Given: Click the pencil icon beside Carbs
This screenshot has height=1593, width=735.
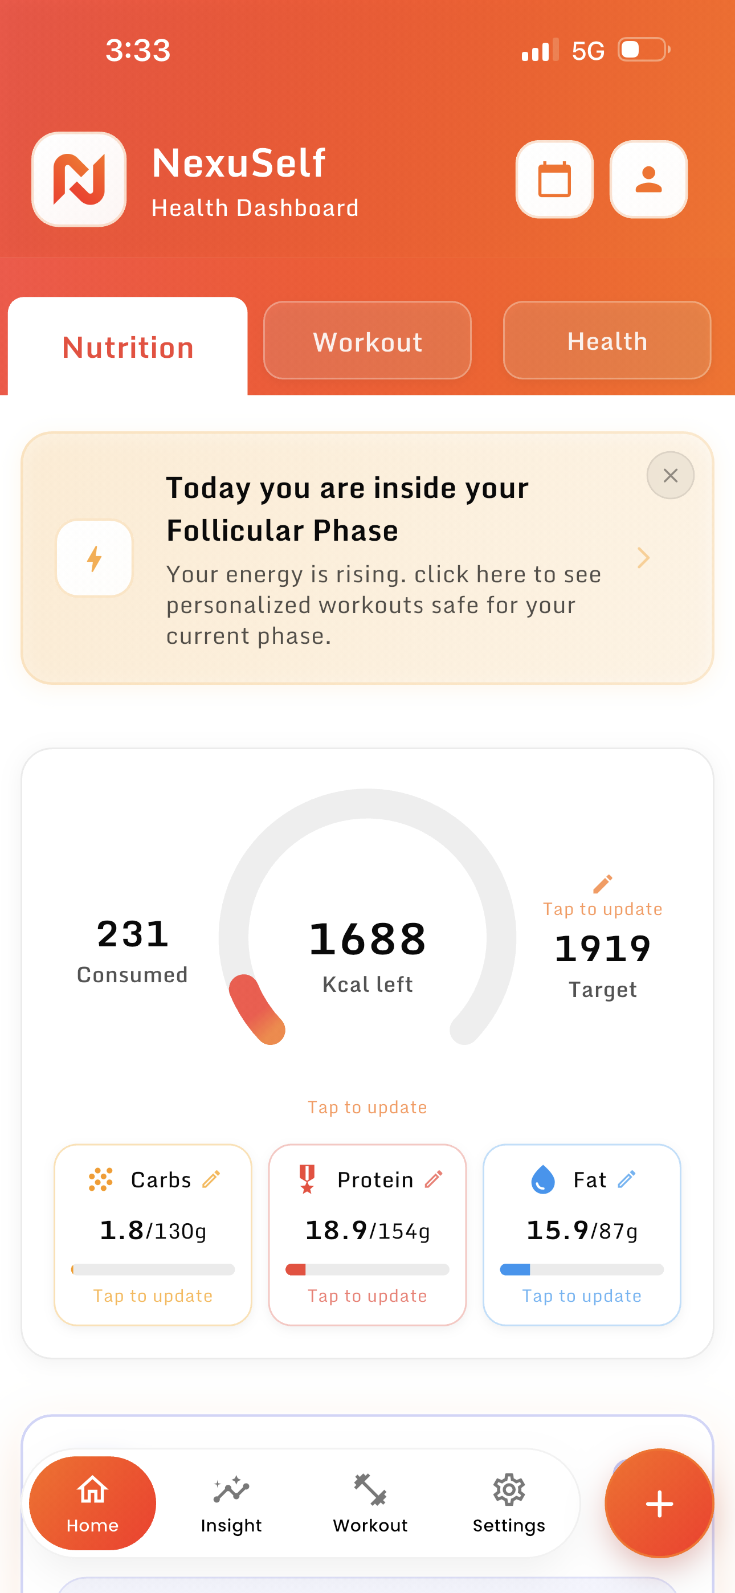Looking at the screenshot, I should [211, 1179].
